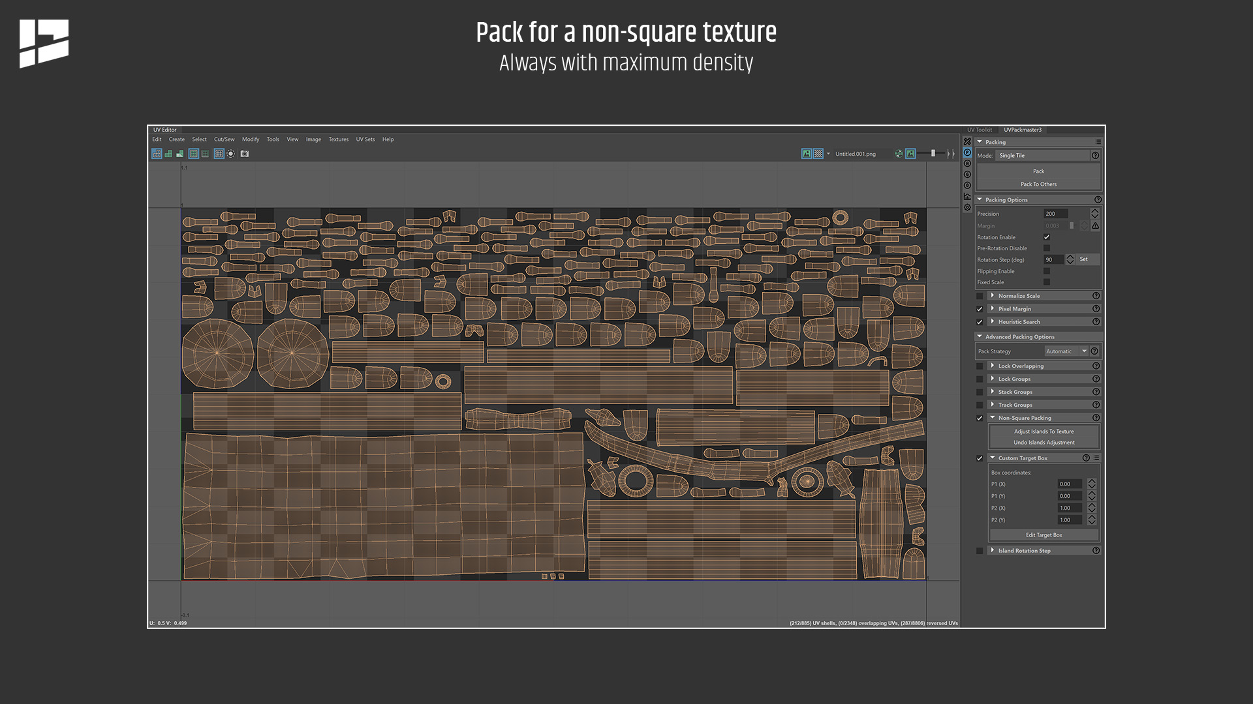Enable the Flipping Enable checkbox
The height and width of the screenshot is (704, 1253).
(1047, 271)
